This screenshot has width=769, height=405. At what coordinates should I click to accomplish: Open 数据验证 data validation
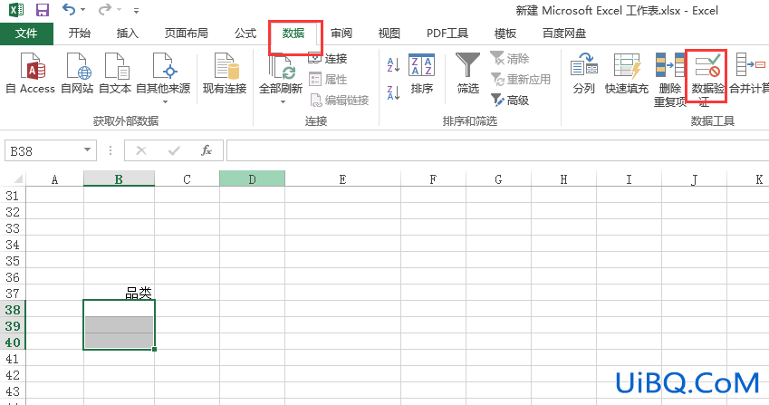tap(707, 79)
